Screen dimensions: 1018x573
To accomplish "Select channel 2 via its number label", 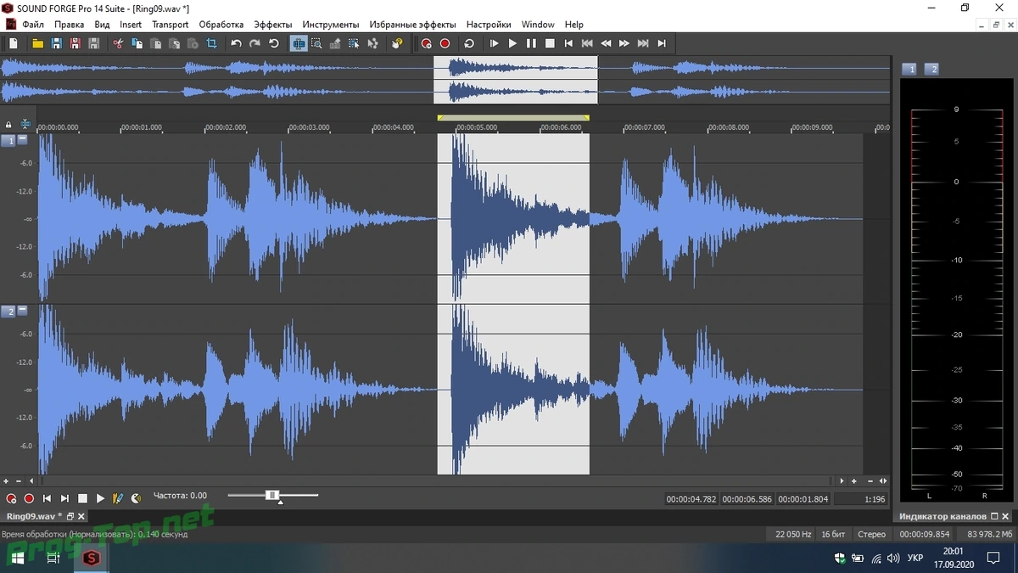I will pos(8,312).
